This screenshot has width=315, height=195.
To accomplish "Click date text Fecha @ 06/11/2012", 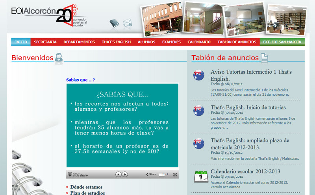I will point(226,84).
